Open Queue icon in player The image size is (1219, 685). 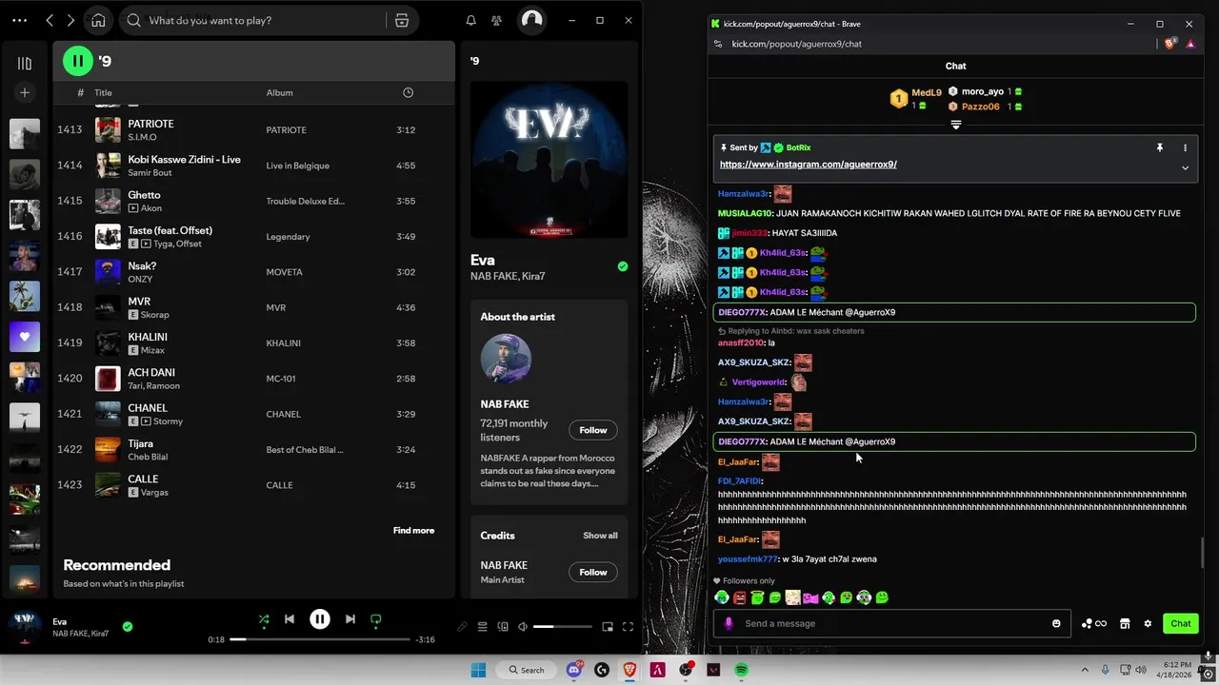[x=483, y=627]
